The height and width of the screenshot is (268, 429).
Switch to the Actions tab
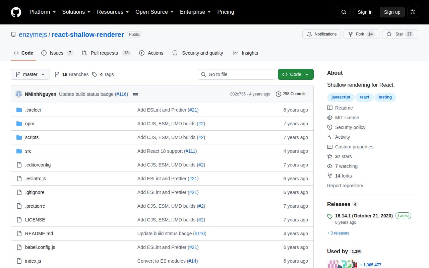[x=151, y=53]
